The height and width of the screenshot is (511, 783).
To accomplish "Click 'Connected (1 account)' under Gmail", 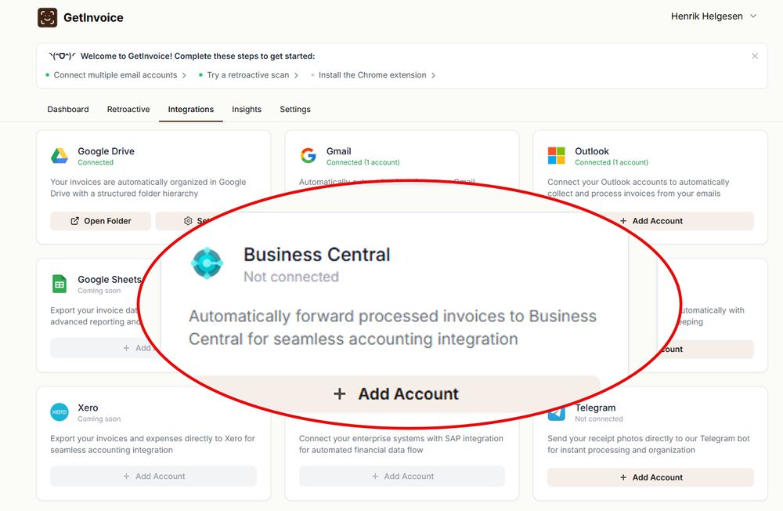I will 363,162.
